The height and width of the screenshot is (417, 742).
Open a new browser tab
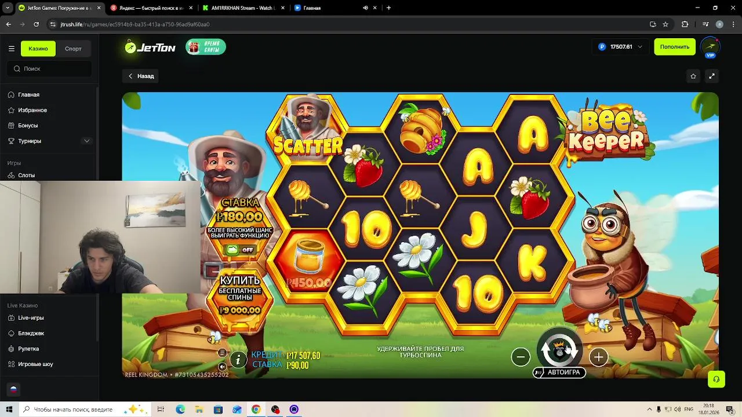388,8
